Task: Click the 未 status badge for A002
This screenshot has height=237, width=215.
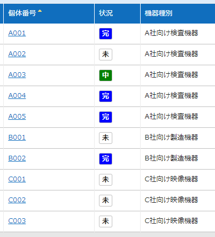Action: pos(105,55)
